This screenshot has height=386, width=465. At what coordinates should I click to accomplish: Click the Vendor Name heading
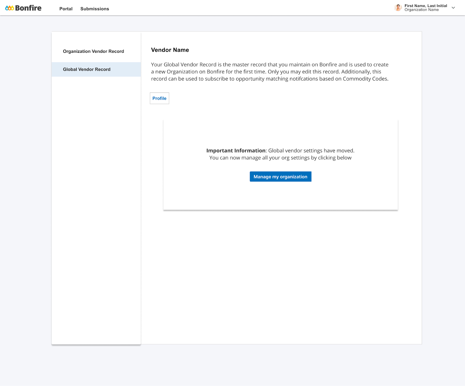(170, 50)
